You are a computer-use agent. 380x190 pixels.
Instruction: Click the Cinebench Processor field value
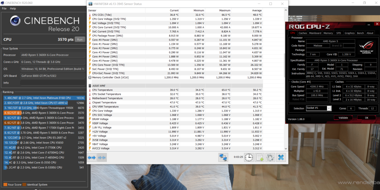[x=53, y=55]
